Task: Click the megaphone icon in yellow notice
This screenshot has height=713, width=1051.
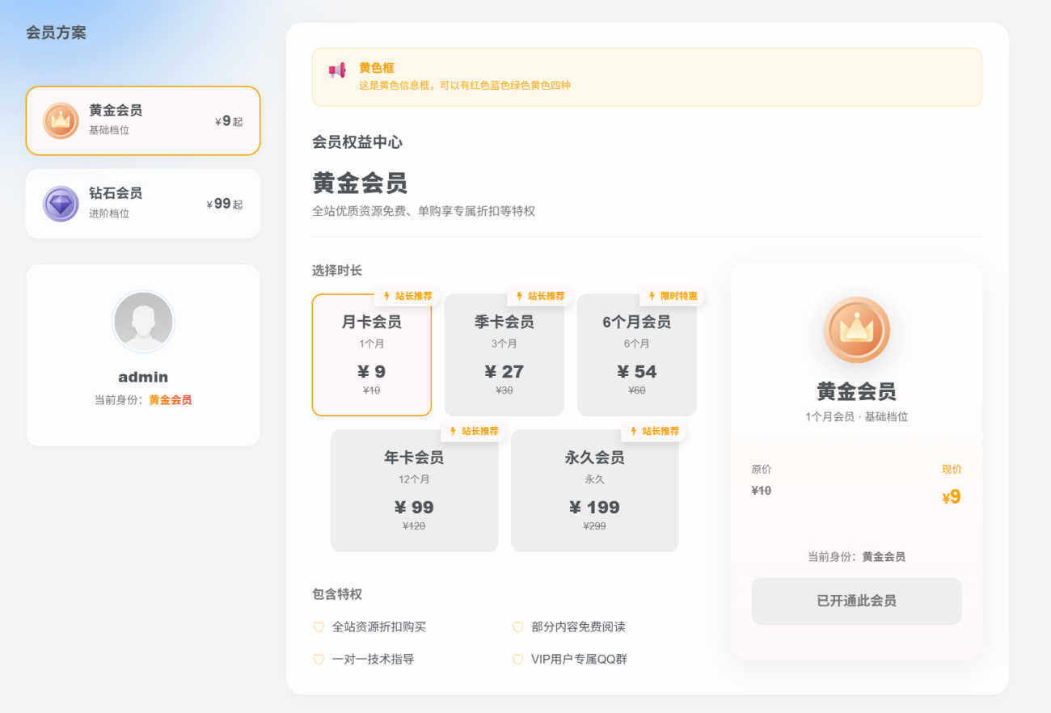Action: click(337, 70)
